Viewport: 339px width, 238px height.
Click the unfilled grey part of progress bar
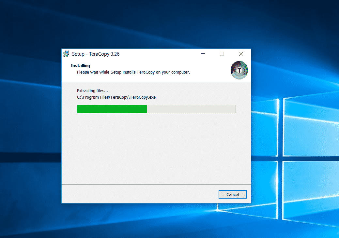pos(191,109)
